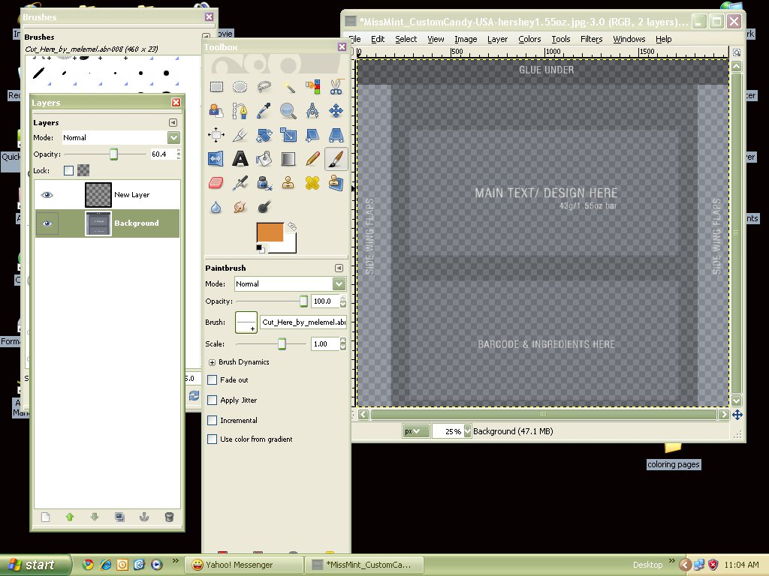Select the Ink tool
Screen dimensions: 769x576
264,183
